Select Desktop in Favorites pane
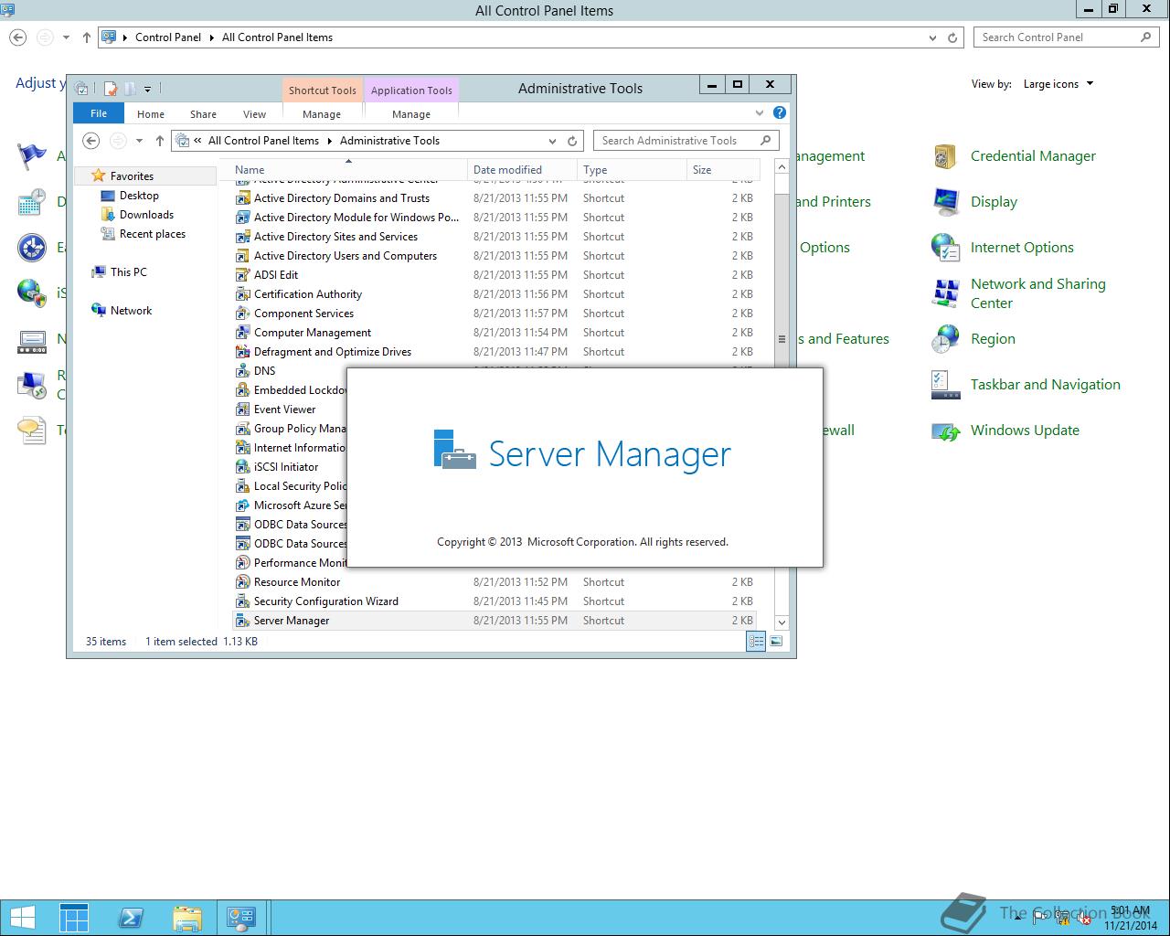 point(139,196)
